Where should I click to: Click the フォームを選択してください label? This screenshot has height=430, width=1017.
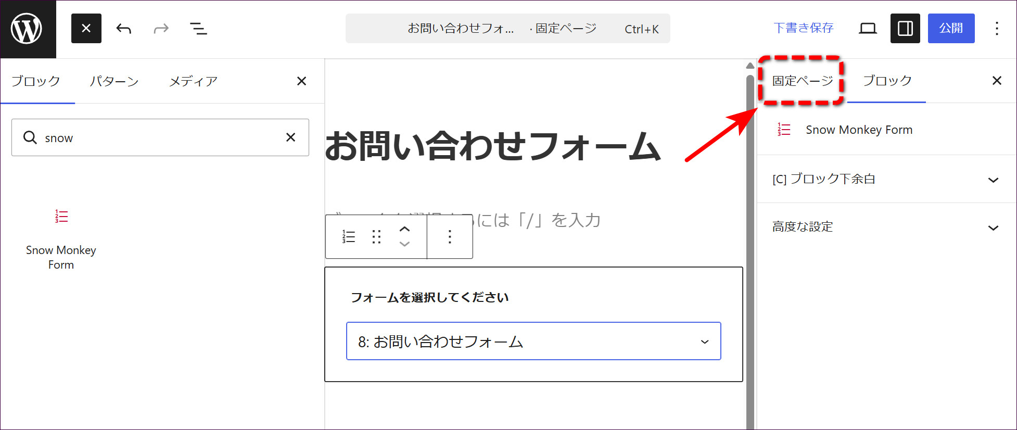pos(429,297)
